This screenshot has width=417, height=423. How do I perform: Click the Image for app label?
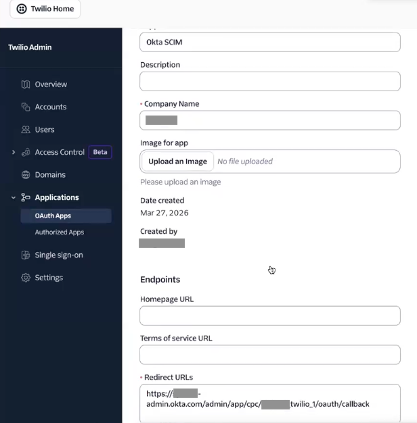click(x=164, y=143)
